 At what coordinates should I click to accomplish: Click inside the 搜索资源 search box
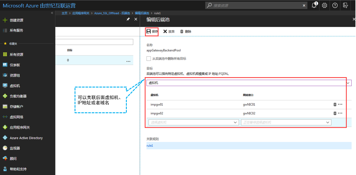pos(255,5)
